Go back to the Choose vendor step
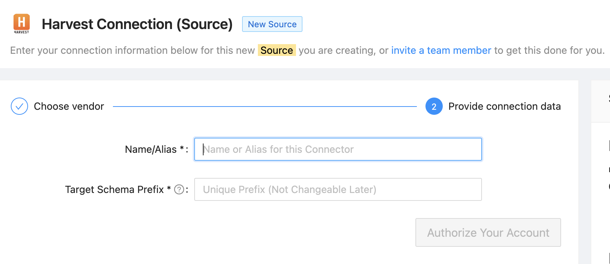Viewport: 610px width, 264px height. click(69, 107)
